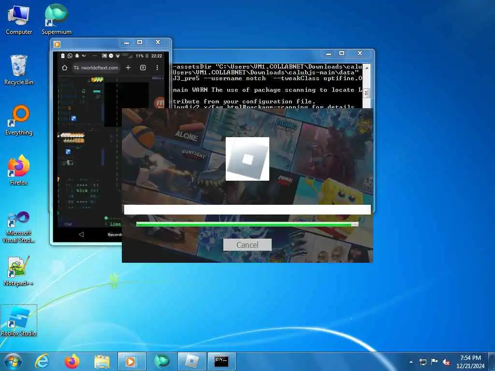The image size is (495, 371).
Task: Click the green Roblox install progress bar
Action: coord(247,224)
